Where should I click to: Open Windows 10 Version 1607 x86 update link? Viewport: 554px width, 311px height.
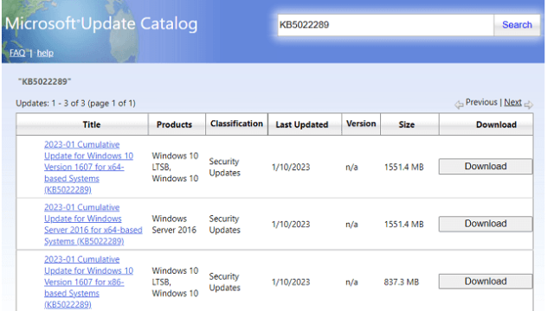coord(88,282)
